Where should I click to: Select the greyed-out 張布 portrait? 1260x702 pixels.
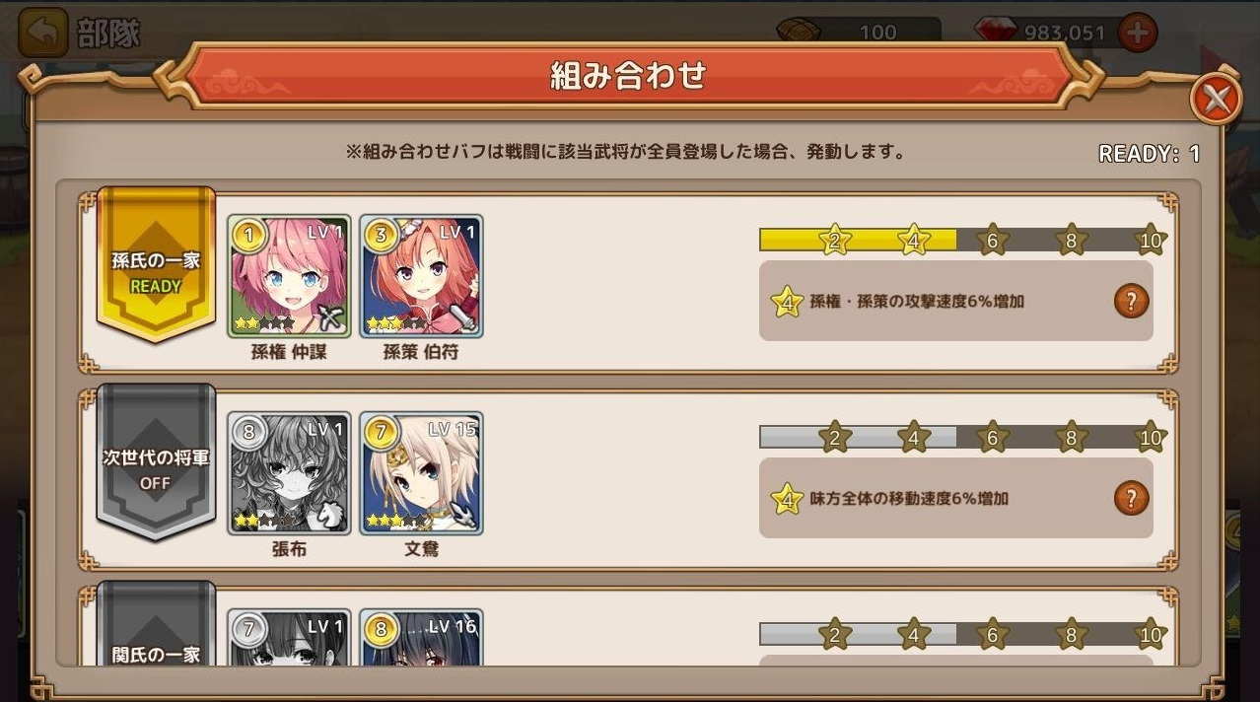[x=290, y=473]
